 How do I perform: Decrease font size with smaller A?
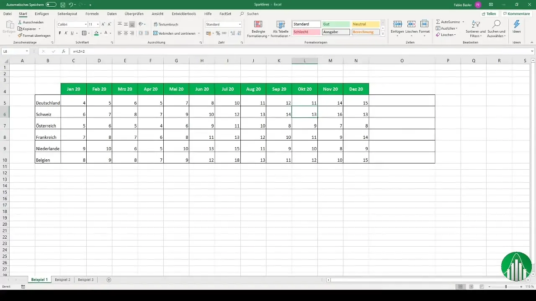[x=109, y=24]
